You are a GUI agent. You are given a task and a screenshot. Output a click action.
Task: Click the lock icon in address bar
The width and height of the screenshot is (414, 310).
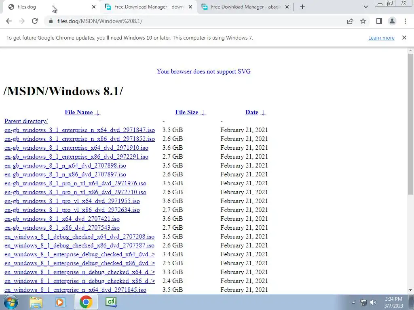(x=51, y=21)
